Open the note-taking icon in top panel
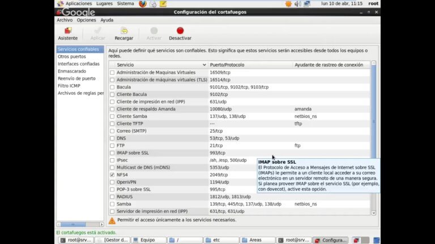The height and width of the screenshot is (244, 435). 163,3
